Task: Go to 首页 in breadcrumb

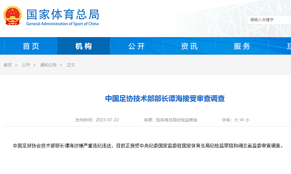Action: click(x=8, y=65)
